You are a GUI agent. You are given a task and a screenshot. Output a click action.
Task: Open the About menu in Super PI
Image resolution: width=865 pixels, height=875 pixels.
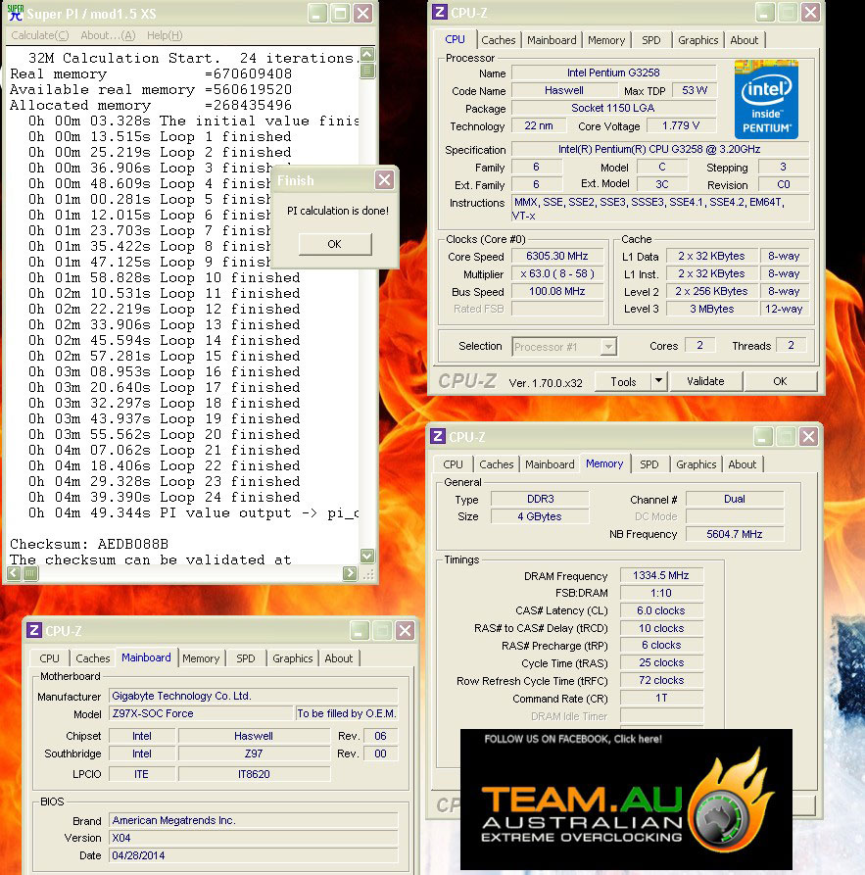point(108,35)
